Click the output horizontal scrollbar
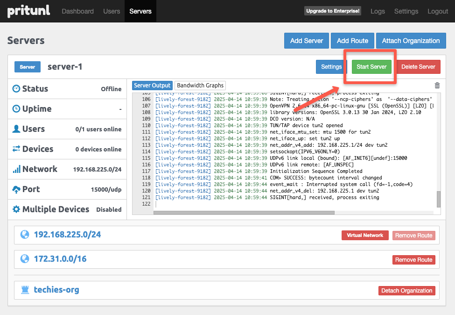The image size is (455, 315). (x=244, y=213)
